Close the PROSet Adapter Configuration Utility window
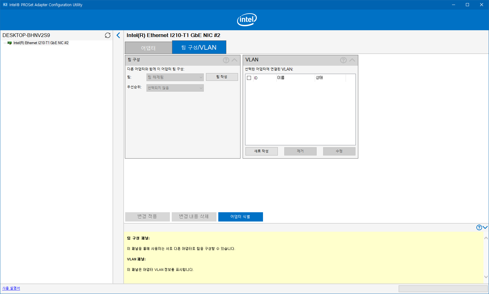Image resolution: width=489 pixels, height=294 pixels. [x=482, y=5]
